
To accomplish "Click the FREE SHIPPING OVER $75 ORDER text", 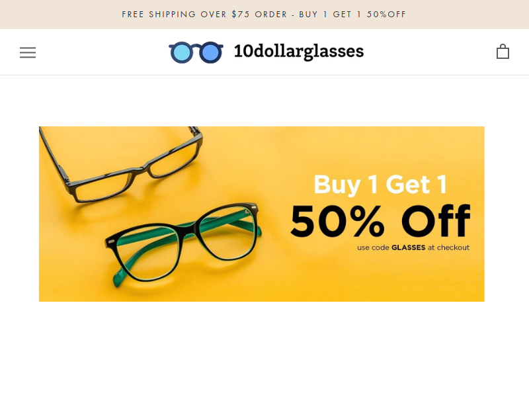I will click(x=204, y=14).
